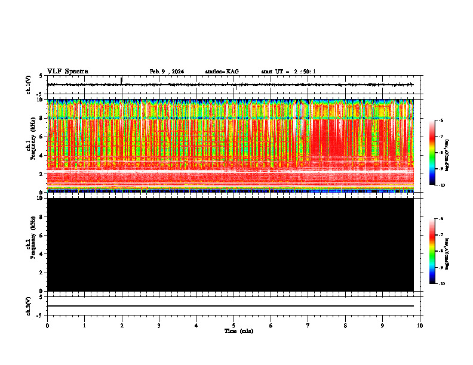
Task: Click the "3" tick on the Time axis
Action: (159, 326)
